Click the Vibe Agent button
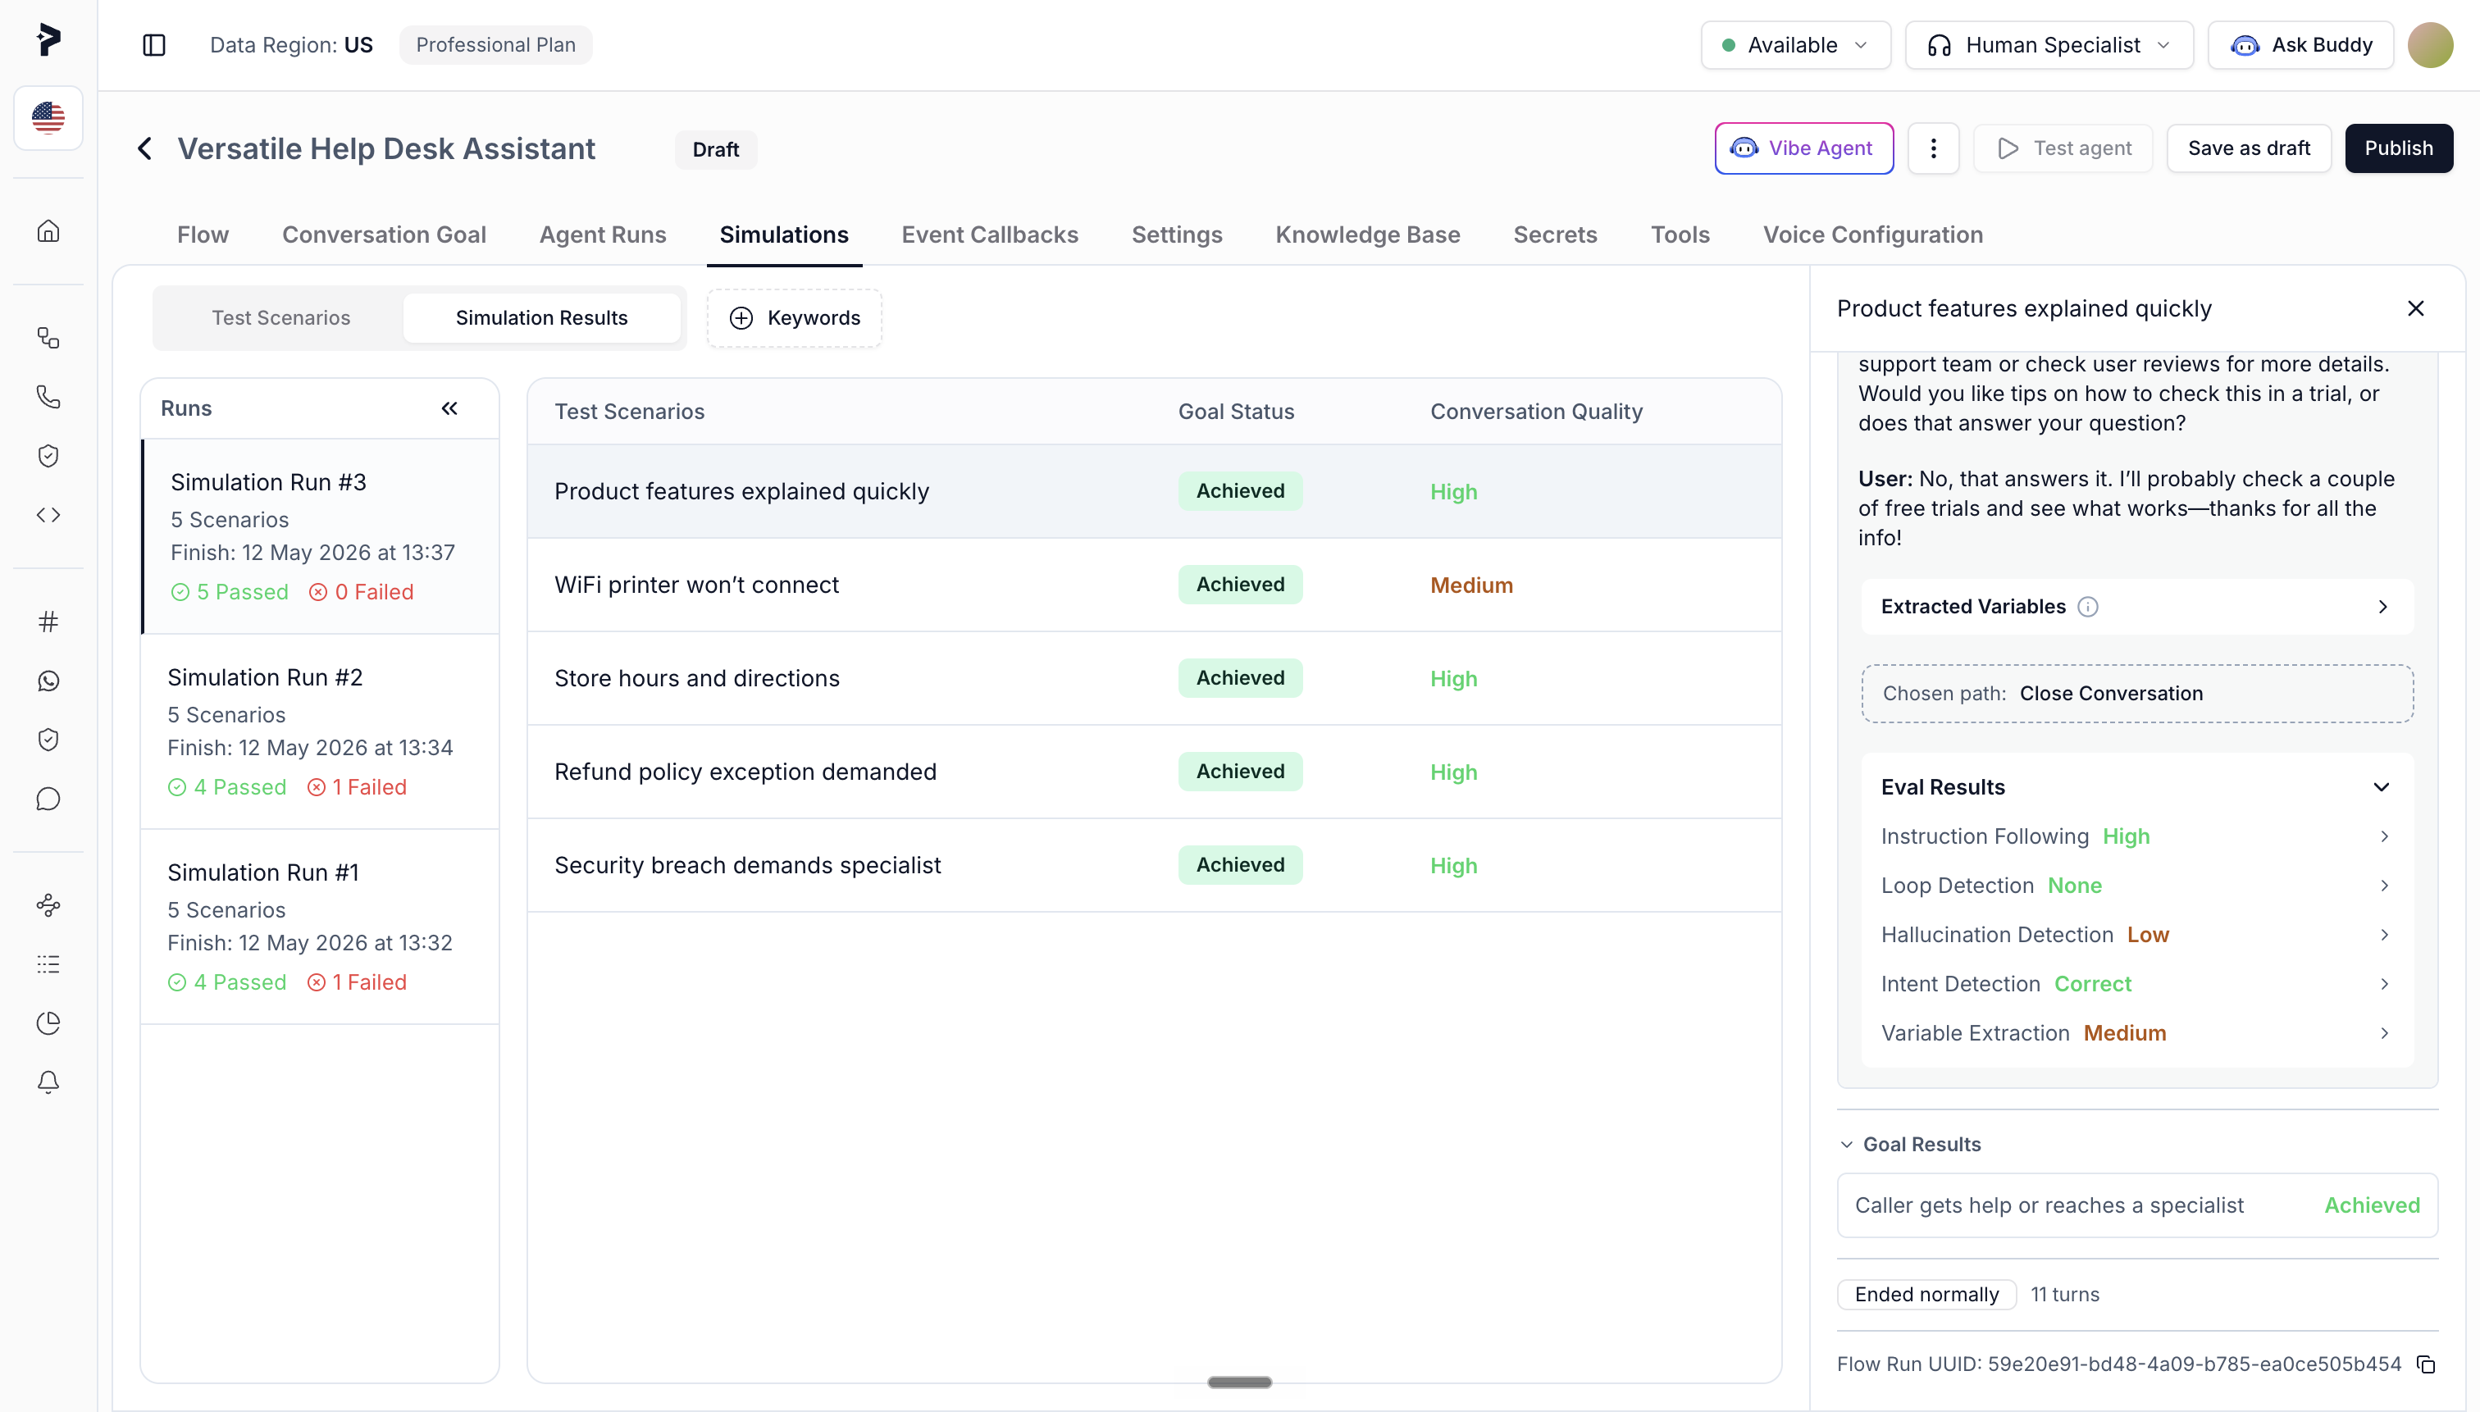Image resolution: width=2480 pixels, height=1412 pixels. [x=1804, y=148]
